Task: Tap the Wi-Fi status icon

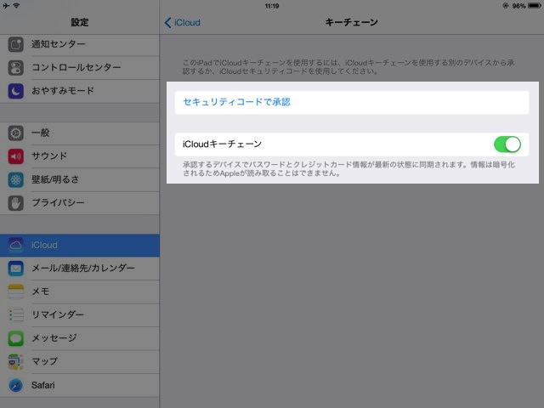Action: (17, 6)
